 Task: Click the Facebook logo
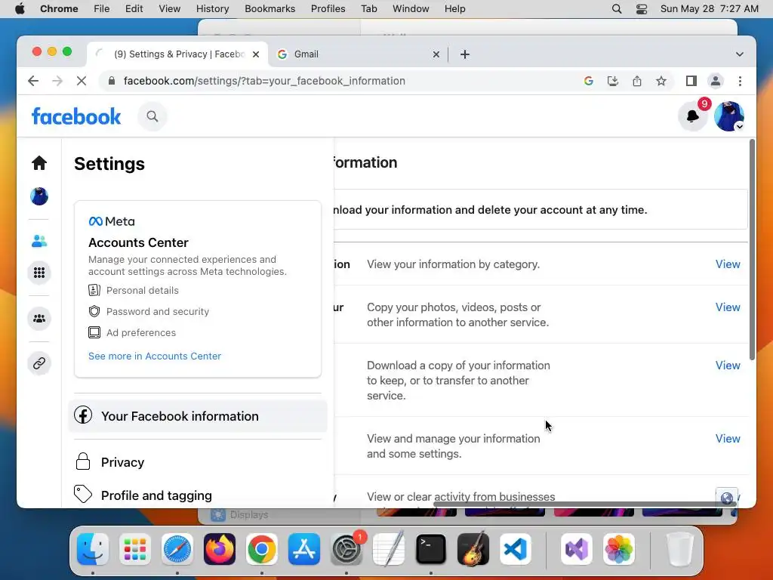tap(76, 116)
